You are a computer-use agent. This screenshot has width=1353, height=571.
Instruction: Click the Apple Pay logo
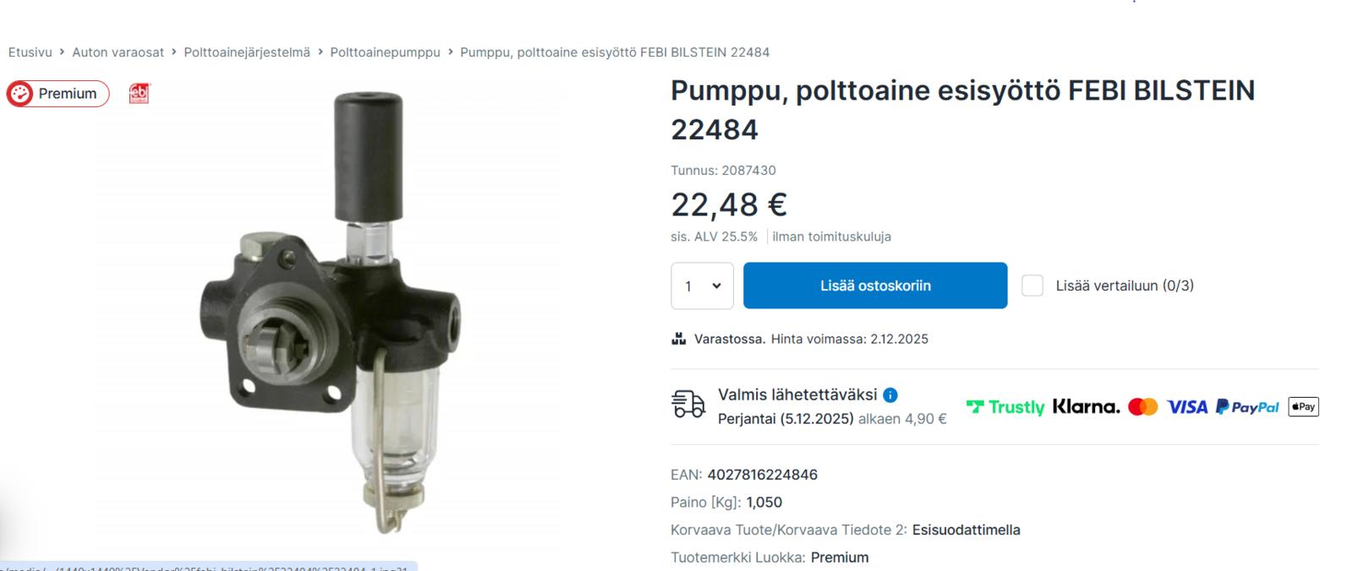1303,407
